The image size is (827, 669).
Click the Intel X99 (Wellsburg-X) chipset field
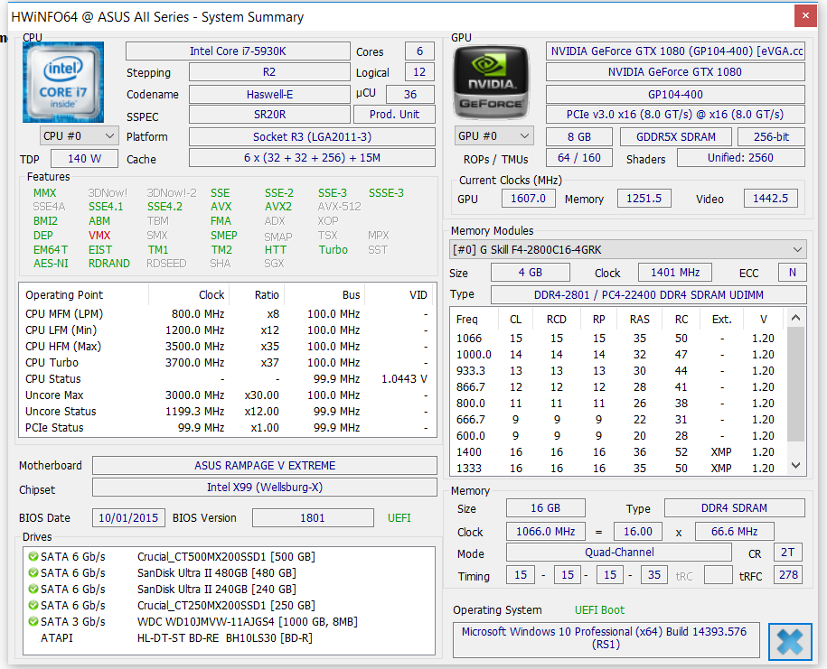point(265,488)
